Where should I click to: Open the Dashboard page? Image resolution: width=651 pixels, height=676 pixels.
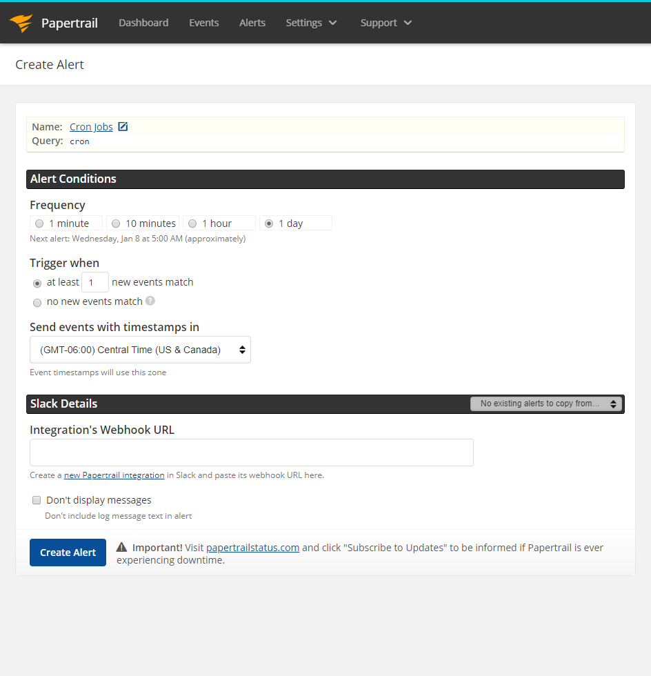point(143,22)
